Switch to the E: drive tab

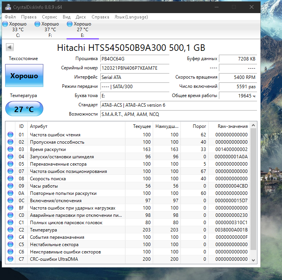point(82,29)
